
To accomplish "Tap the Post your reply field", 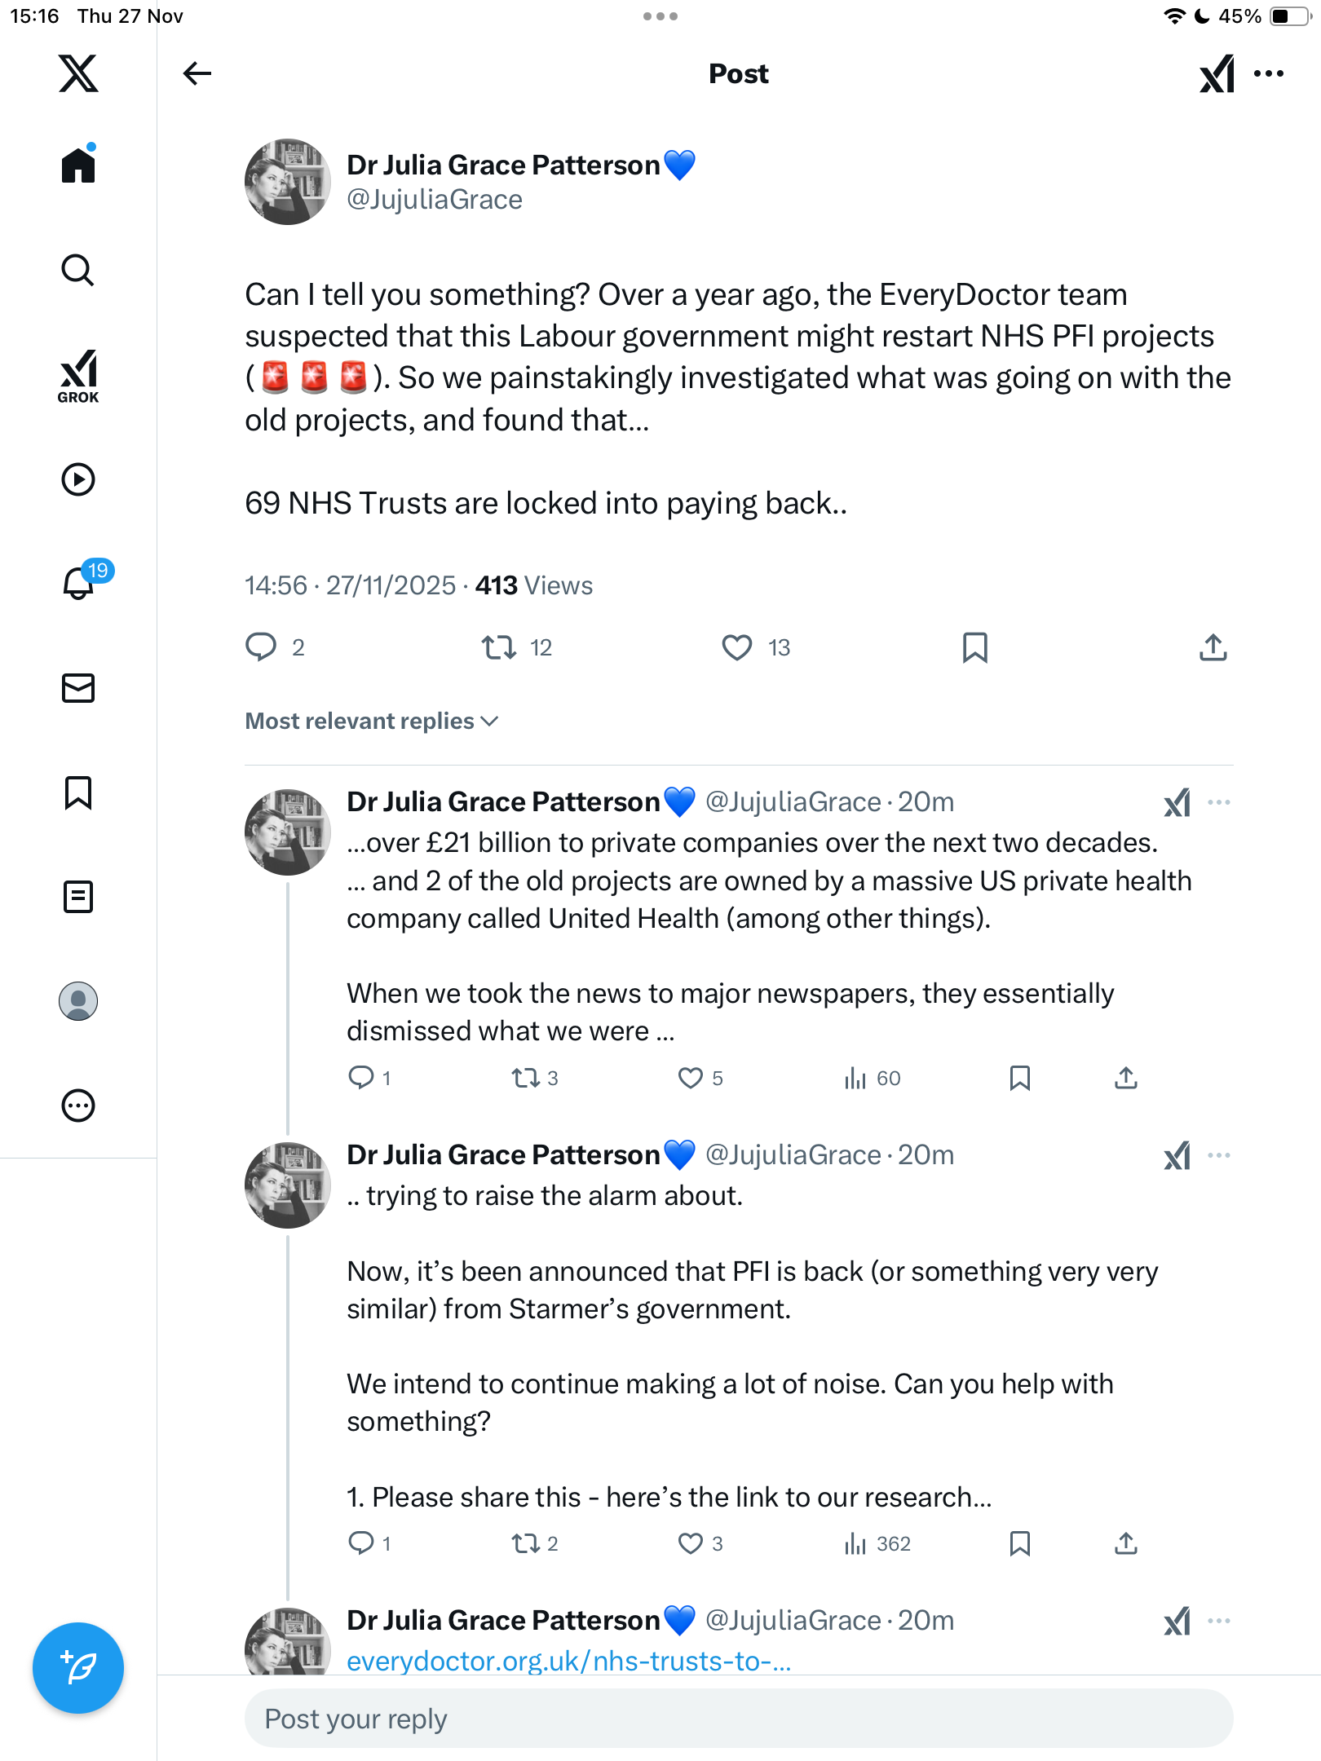I will (738, 1719).
